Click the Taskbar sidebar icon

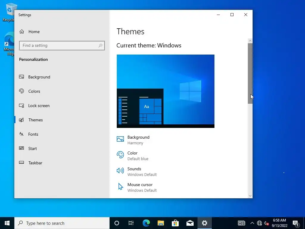click(21, 163)
